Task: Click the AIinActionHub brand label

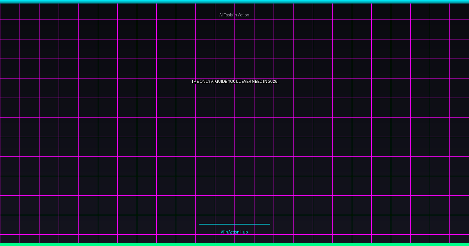Action: [x=234, y=232]
